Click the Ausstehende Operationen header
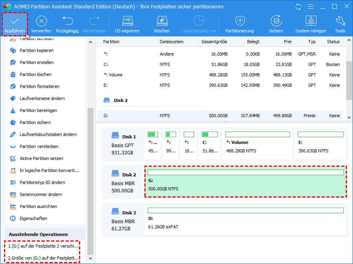 pyautogui.click(x=38, y=234)
